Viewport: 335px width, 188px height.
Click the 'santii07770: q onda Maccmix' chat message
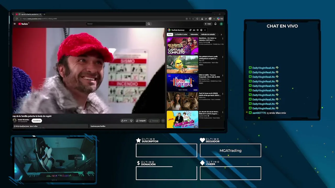(x=267, y=113)
